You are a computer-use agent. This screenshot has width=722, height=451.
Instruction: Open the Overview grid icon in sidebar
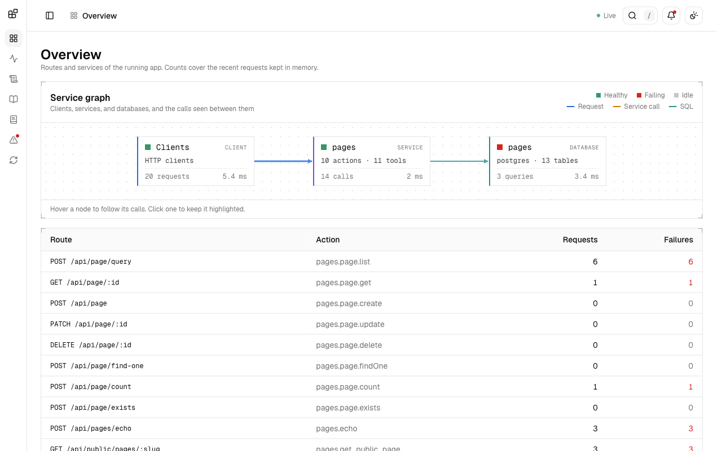coord(14,38)
